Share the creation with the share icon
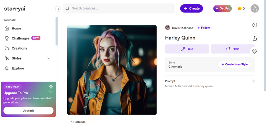This screenshot has width=266, height=123. (254, 38)
